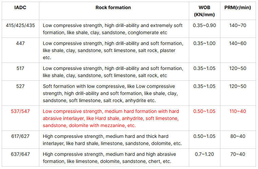Screen dimensions: 258x169
Task: Click the Rock formation column header
Action: [113, 7]
